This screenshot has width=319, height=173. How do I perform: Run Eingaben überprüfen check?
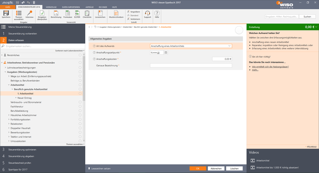42,15
